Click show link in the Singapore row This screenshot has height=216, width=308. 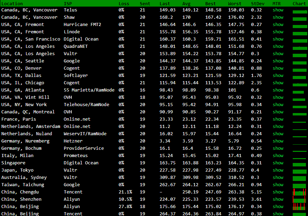278,163
